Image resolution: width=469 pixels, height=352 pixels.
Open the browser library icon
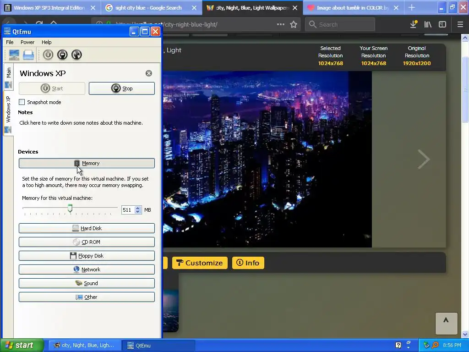428,25
